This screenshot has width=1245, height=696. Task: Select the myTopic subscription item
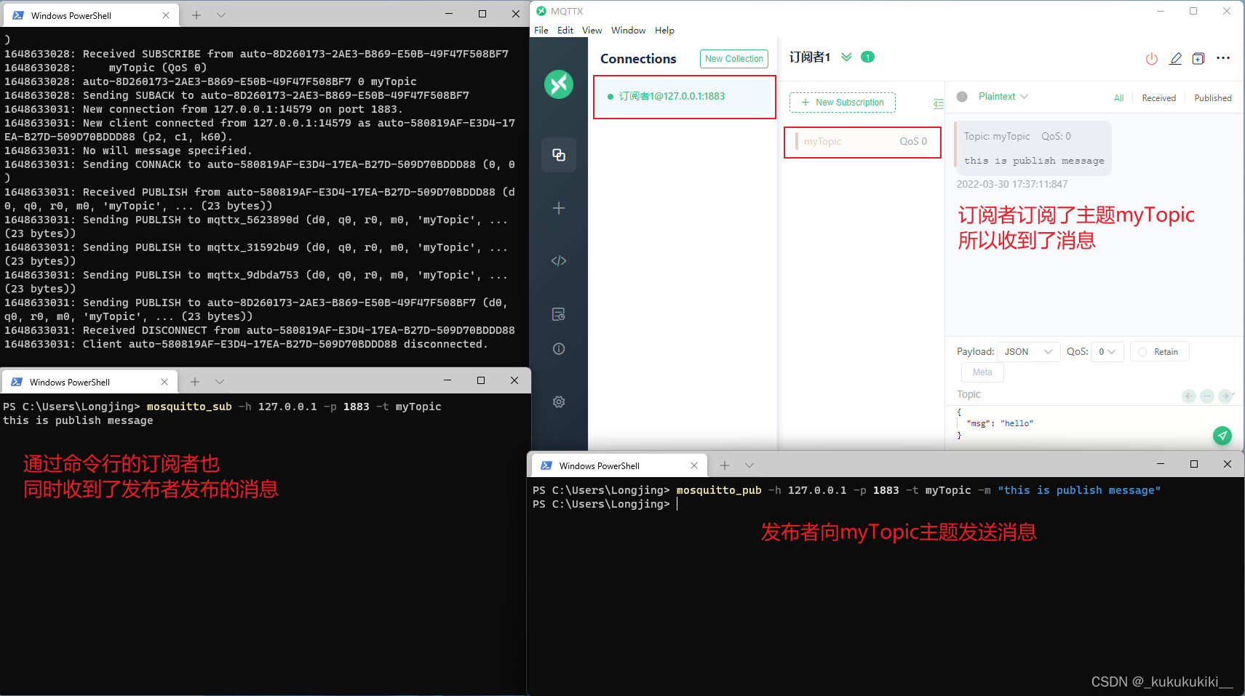tap(862, 142)
